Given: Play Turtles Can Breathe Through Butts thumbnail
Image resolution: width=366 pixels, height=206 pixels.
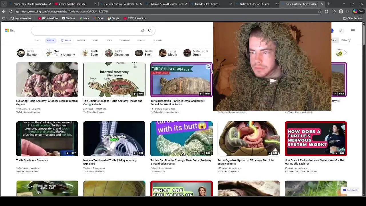Looking at the screenshot, I should click(182, 139).
